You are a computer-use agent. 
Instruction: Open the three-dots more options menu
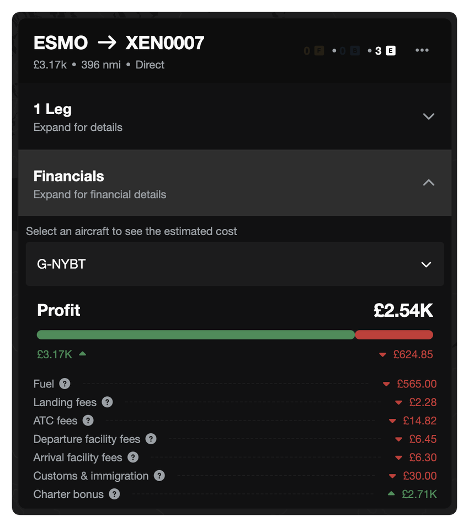coord(422,50)
